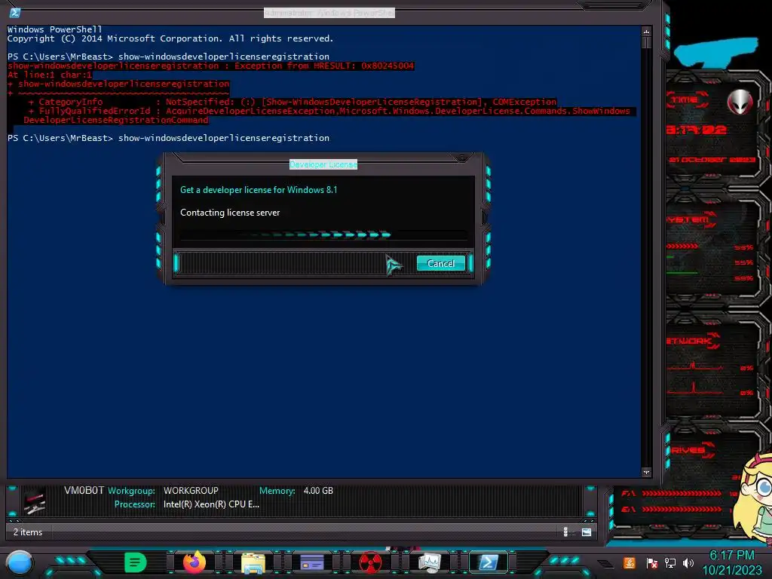Screen dimensions: 772x579
Task: Click the 'Memory: 4.00 GB' value
Action: [318, 491]
